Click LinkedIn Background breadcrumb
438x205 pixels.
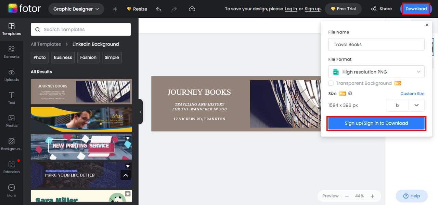[96, 44]
